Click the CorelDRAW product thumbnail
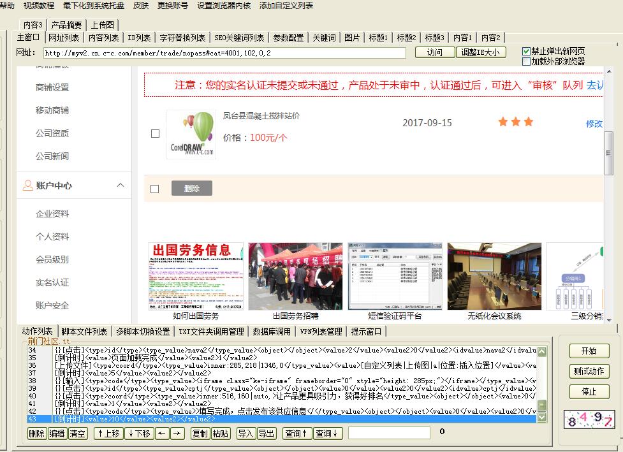This screenshot has height=452, width=623. pos(191,135)
